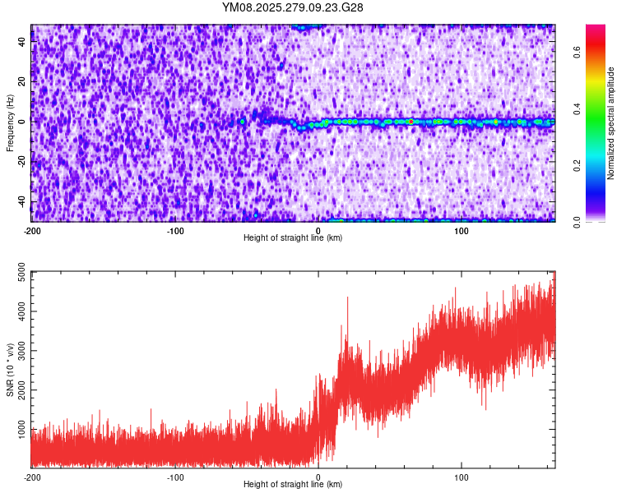This screenshot has width=617, height=493.
Task: Click the spectrogram's 'Height of straight line (km)' label
Action: 293,237
